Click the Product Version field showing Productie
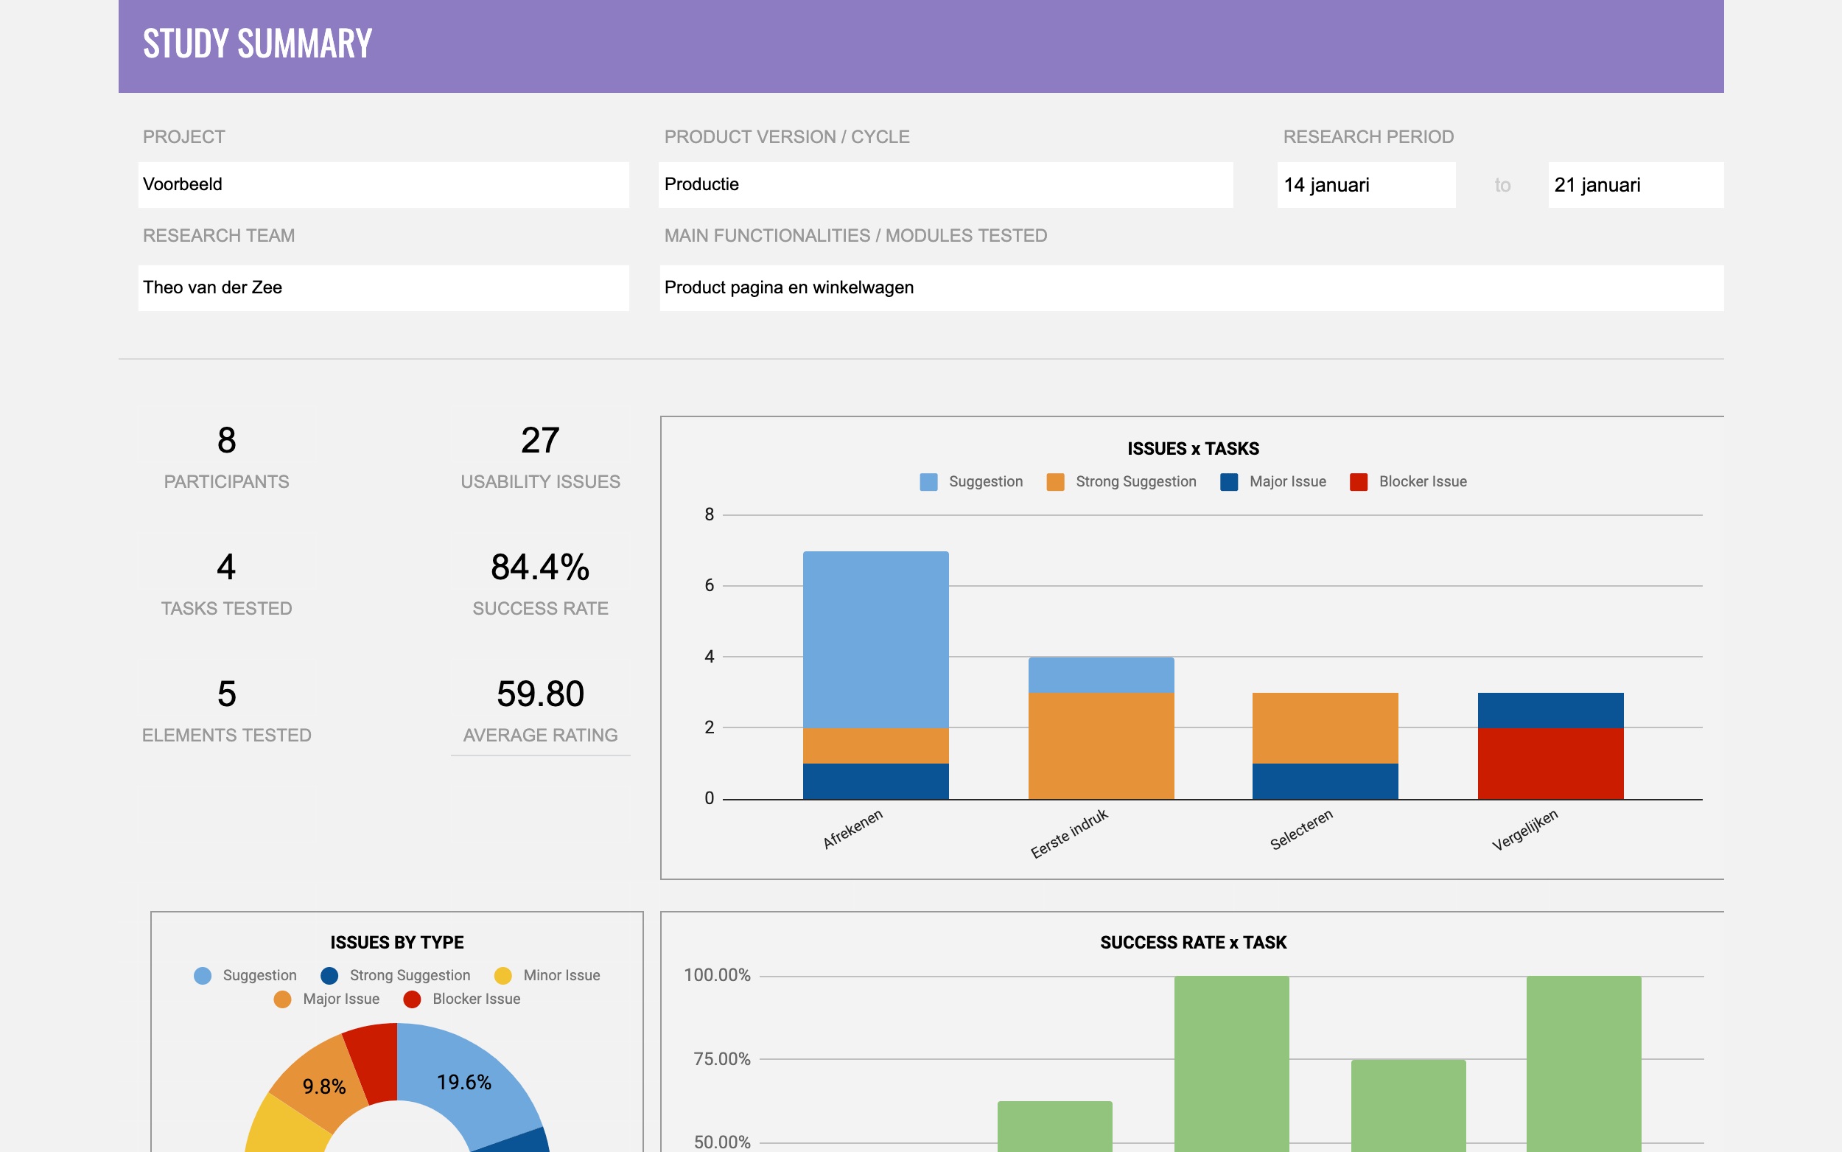Image resolution: width=1842 pixels, height=1152 pixels. click(x=945, y=184)
